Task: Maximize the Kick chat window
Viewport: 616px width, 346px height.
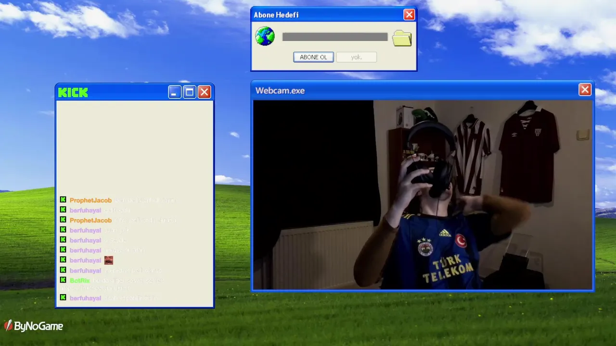Action: pos(190,92)
